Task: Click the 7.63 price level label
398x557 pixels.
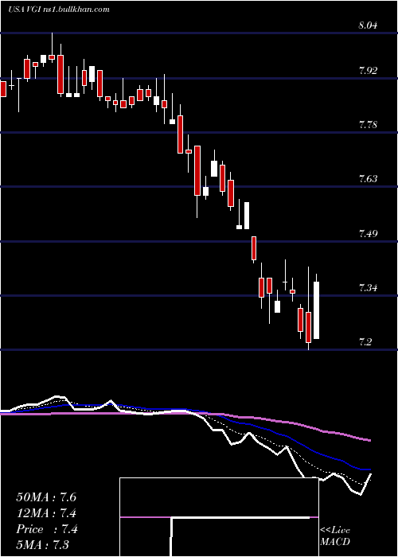Action: (369, 178)
